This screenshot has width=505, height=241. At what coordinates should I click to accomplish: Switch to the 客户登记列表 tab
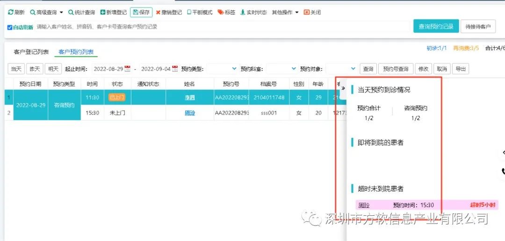click(31, 52)
